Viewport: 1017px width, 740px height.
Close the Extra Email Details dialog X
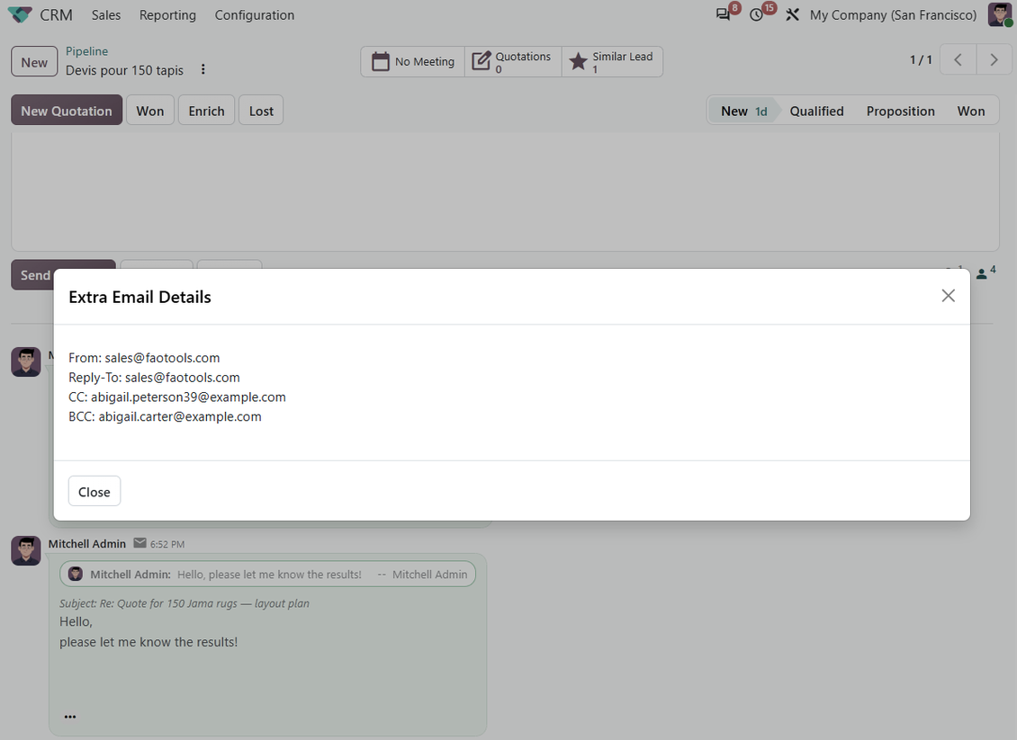(x=949, y=296)
